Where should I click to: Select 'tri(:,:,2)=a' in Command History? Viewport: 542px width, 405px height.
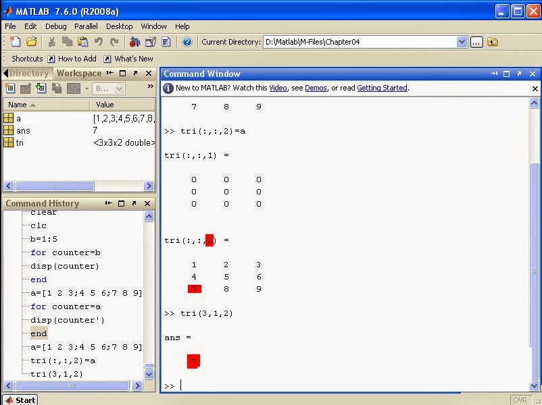click(63, 361)
